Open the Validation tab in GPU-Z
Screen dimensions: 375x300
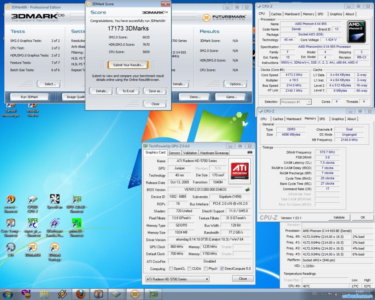pyautogui.click(x=190, y=153)
